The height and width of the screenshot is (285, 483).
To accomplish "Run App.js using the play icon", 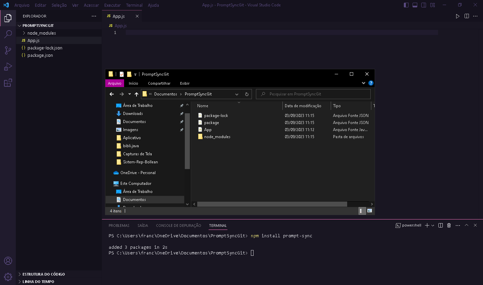I will [x=458, y=16].
